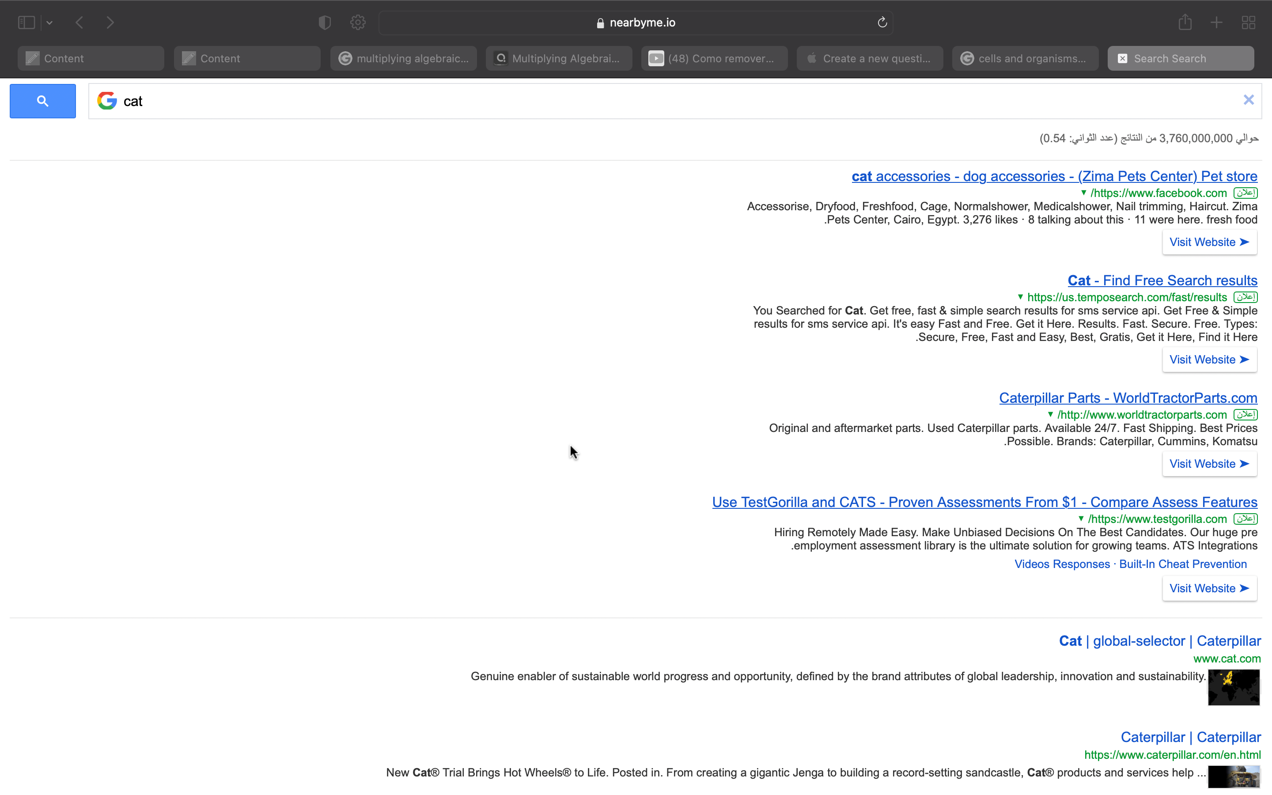The image size is (1272, 795).
Task: Open the Share icon in toolbar
Action: coord(1185,23)
